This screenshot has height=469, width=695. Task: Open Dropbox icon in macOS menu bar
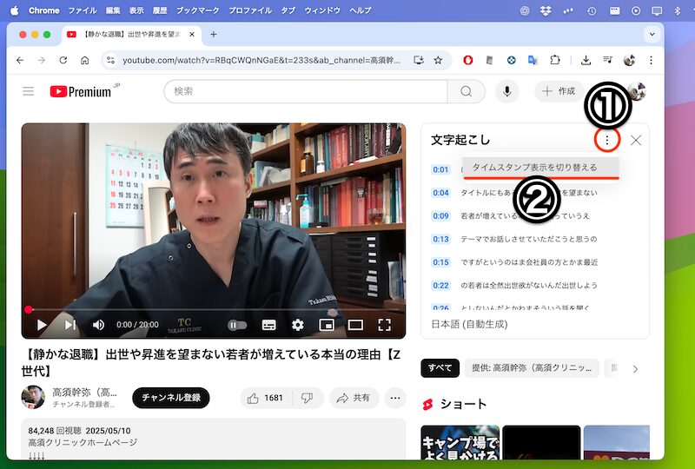tap(546, 10)
